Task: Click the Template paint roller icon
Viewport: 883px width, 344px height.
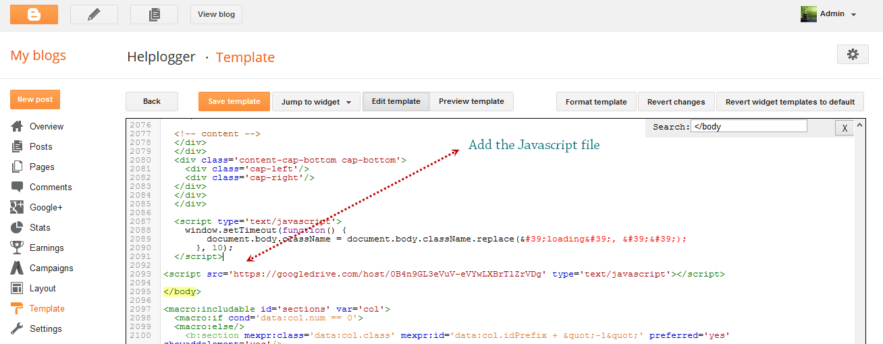Action: (x=18, y=308)
